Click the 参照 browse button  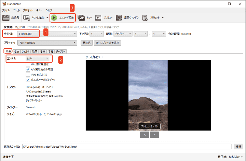point(238,147)
